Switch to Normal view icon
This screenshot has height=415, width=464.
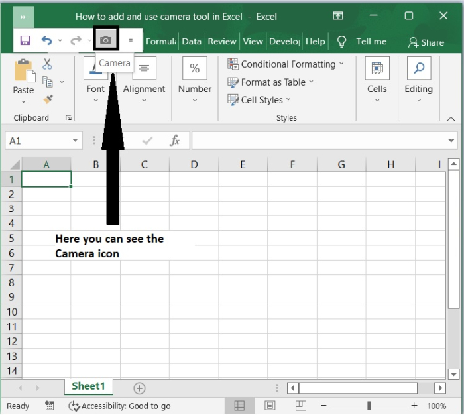point(239,406)
